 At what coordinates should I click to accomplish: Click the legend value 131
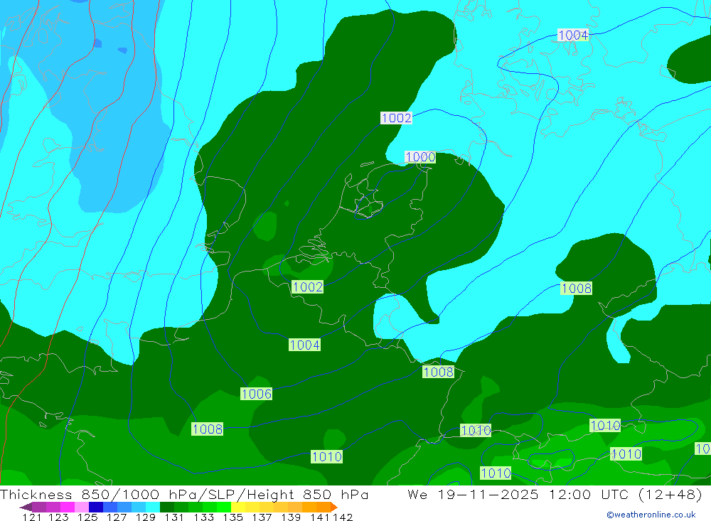point(174,517)
